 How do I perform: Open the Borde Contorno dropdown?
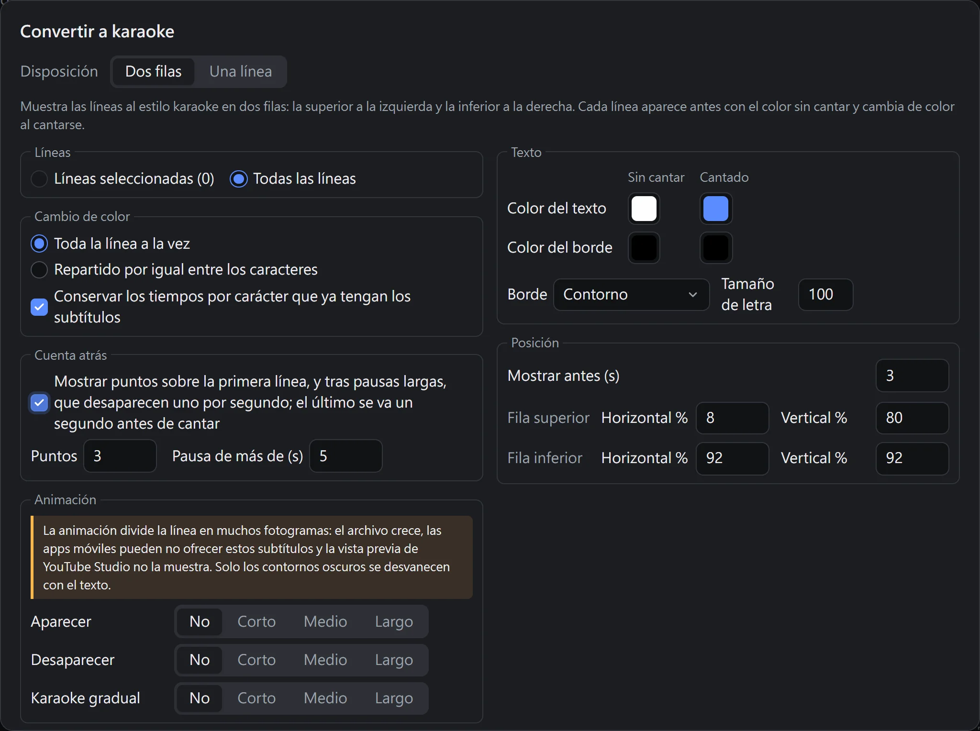tap(631, 295)
